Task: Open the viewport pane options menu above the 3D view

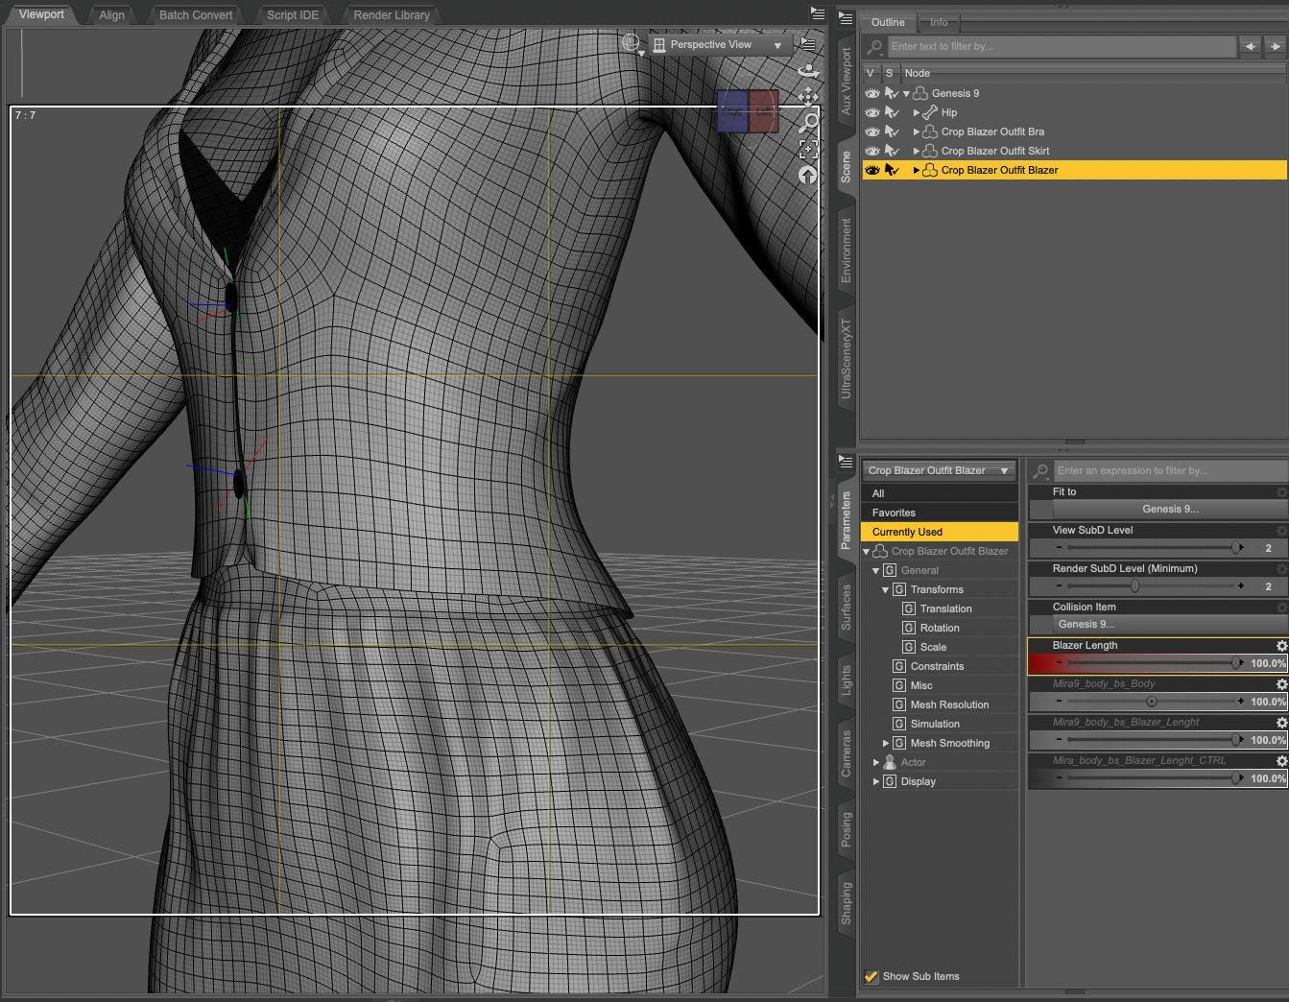Action: coord(817,13)
